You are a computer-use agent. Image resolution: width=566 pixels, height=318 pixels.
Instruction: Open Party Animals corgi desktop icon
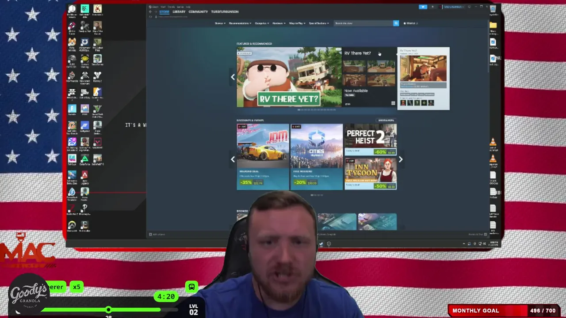point(72,44)
